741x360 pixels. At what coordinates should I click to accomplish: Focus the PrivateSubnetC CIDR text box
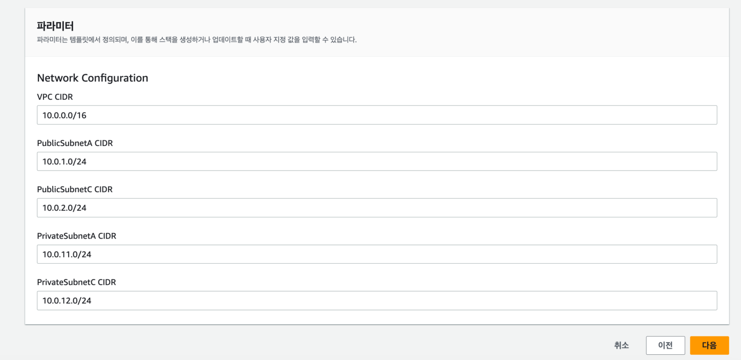(376, 300)
